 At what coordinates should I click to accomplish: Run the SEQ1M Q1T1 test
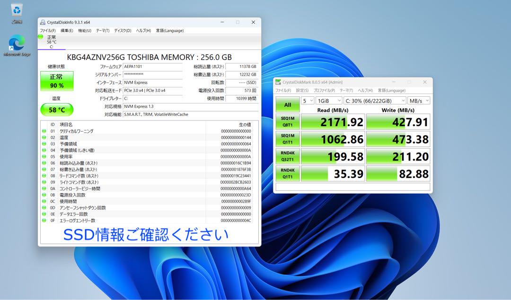coord(288,139)
